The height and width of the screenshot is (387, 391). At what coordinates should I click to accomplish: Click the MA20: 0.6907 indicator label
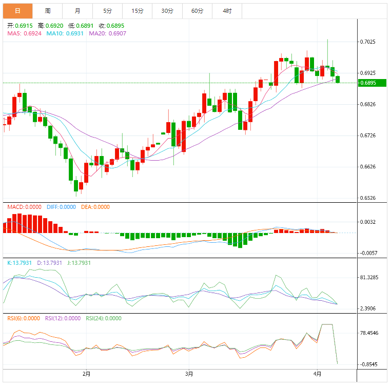pyautogui.click(x=107, y=33)
